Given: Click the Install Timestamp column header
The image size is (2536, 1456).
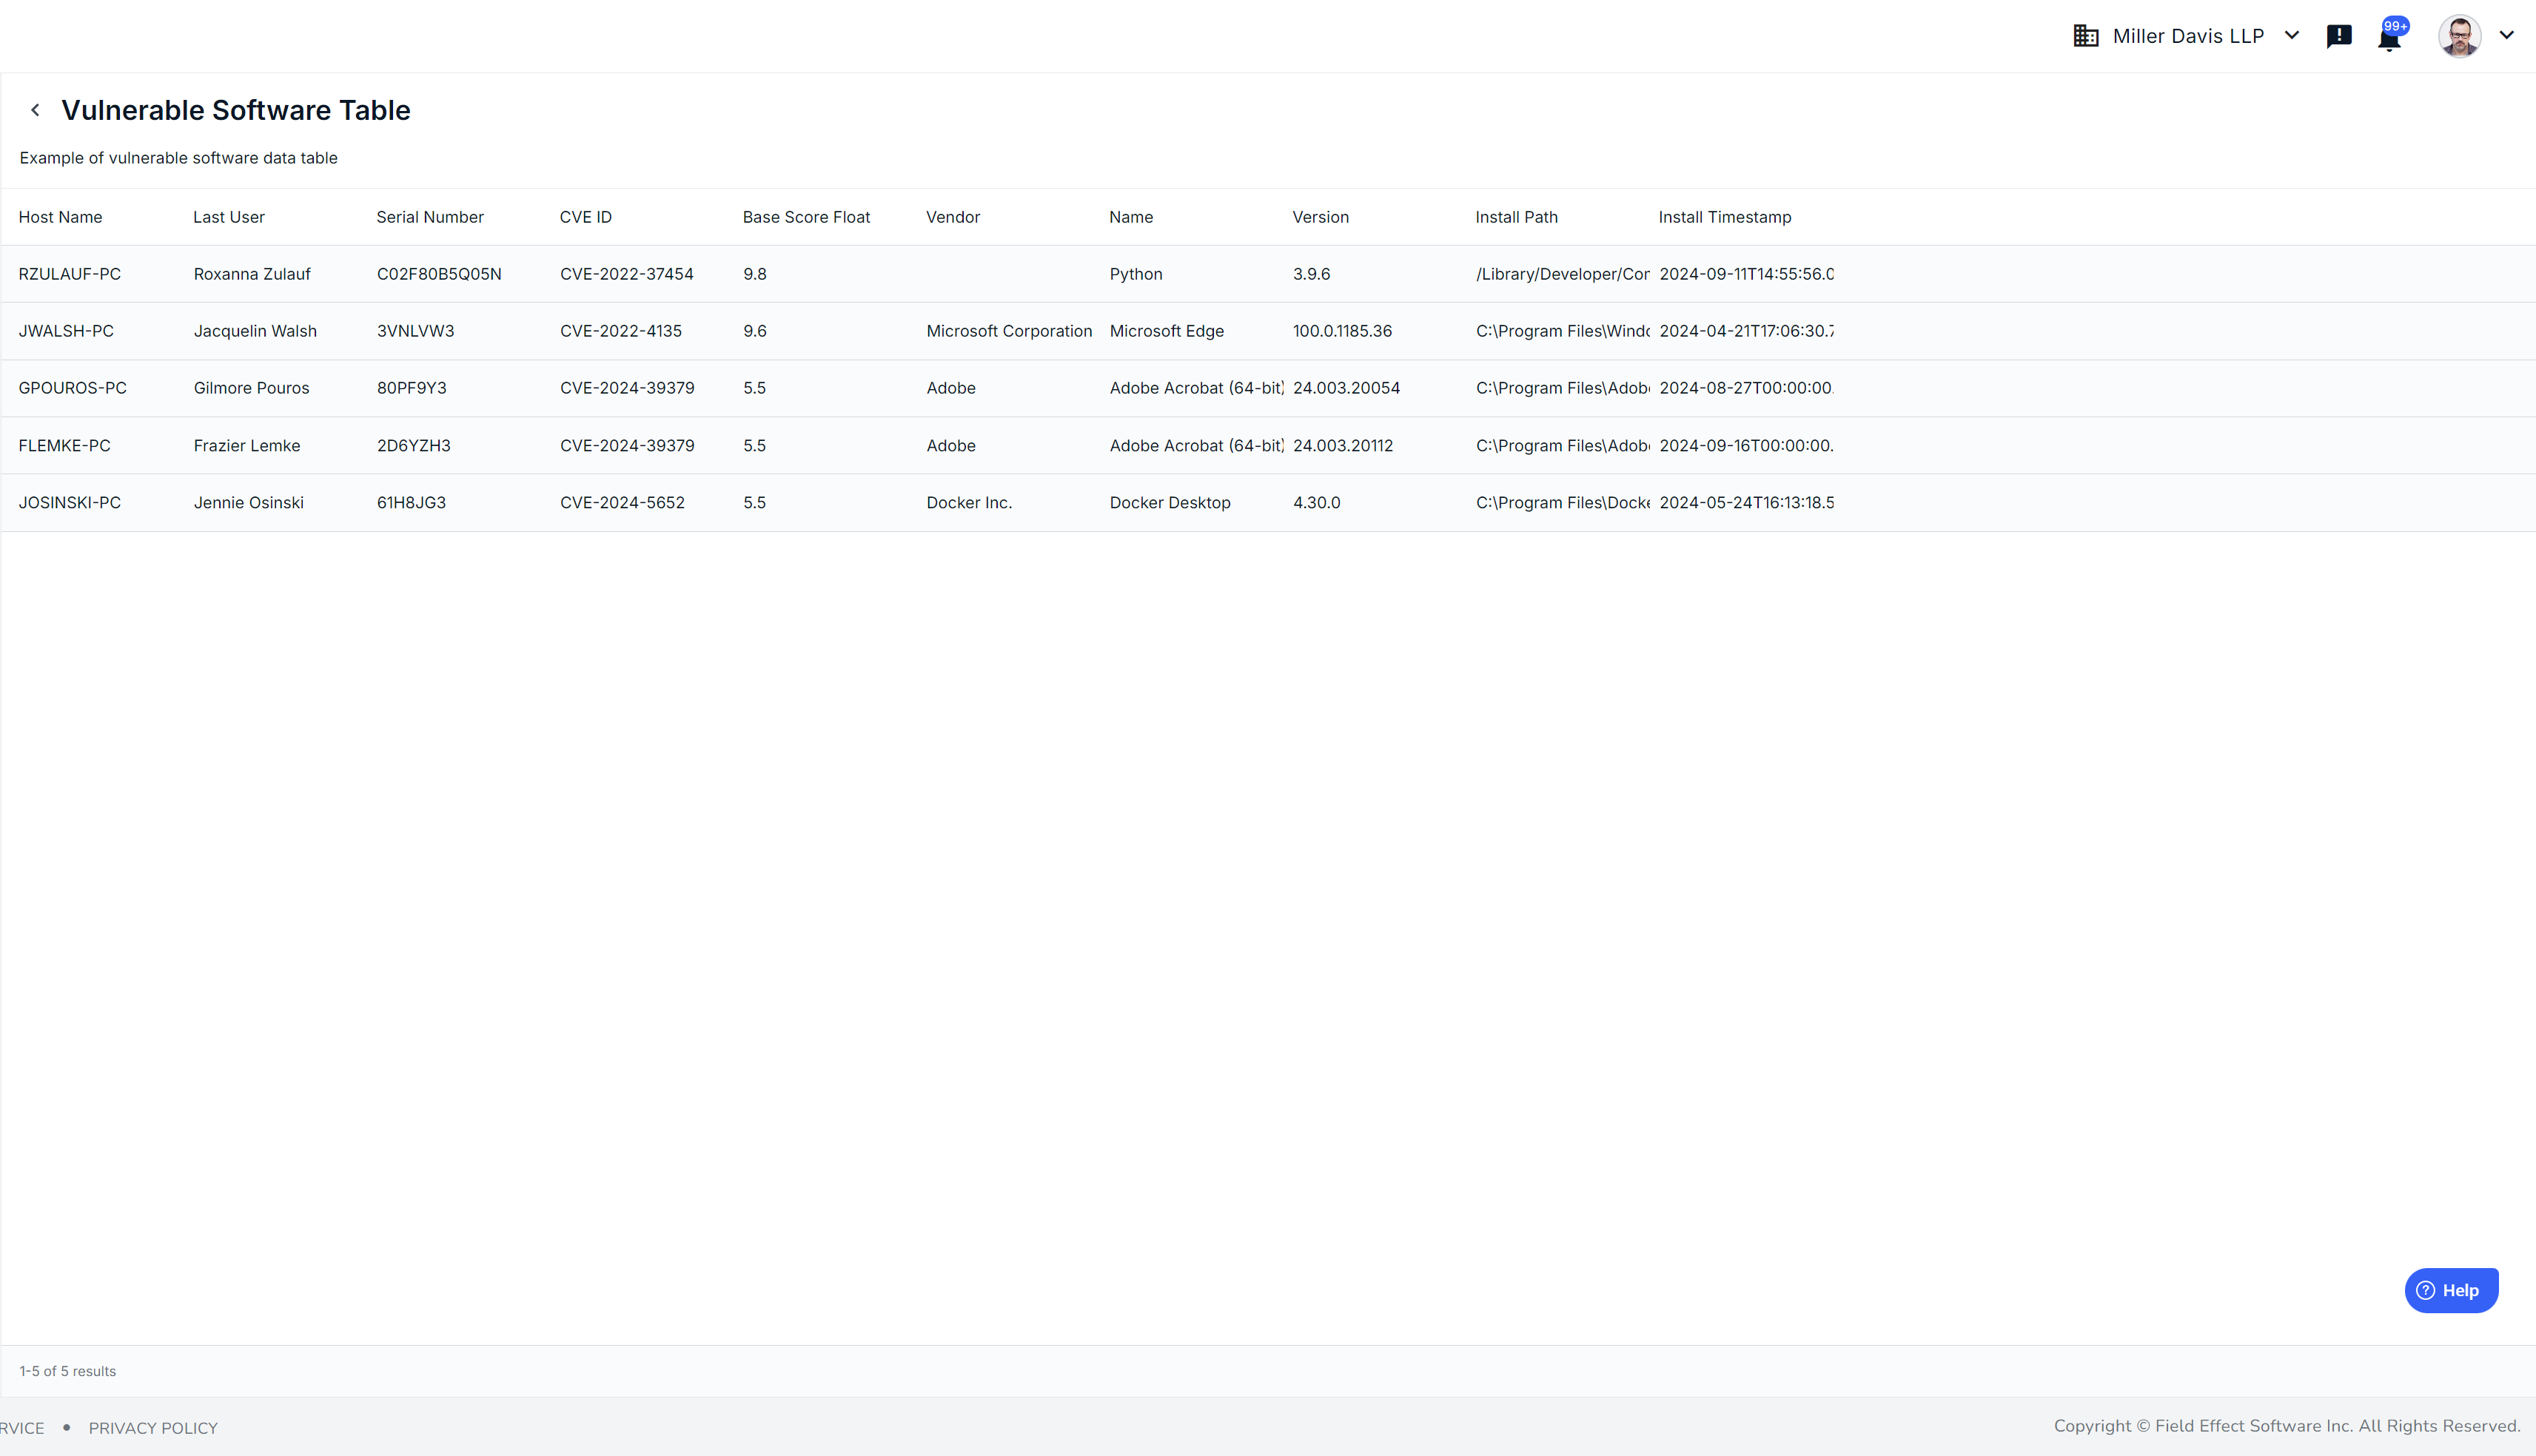Looking at the screenshot, I should 1724,217.
